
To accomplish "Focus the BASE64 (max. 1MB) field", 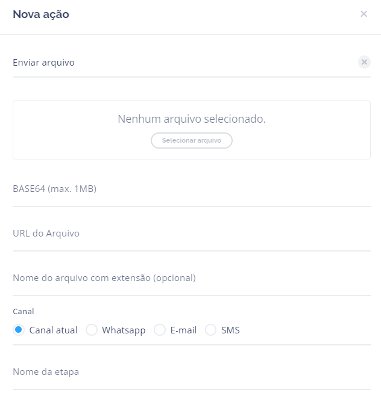I will [191, 189].
